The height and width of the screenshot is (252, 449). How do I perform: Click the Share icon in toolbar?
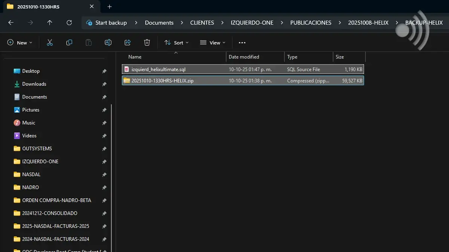click(x=128, y=43)
